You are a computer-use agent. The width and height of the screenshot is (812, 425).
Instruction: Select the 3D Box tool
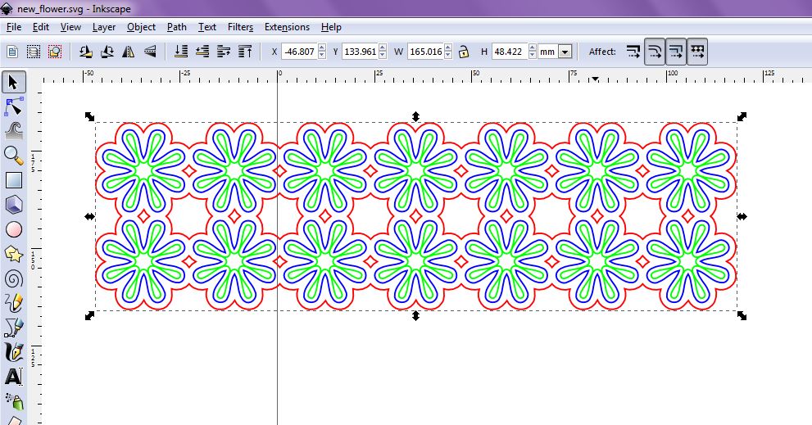[x=14, y=205]
